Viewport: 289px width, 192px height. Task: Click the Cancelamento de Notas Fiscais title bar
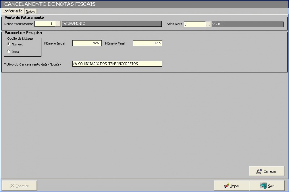click(x=144, y=4)
